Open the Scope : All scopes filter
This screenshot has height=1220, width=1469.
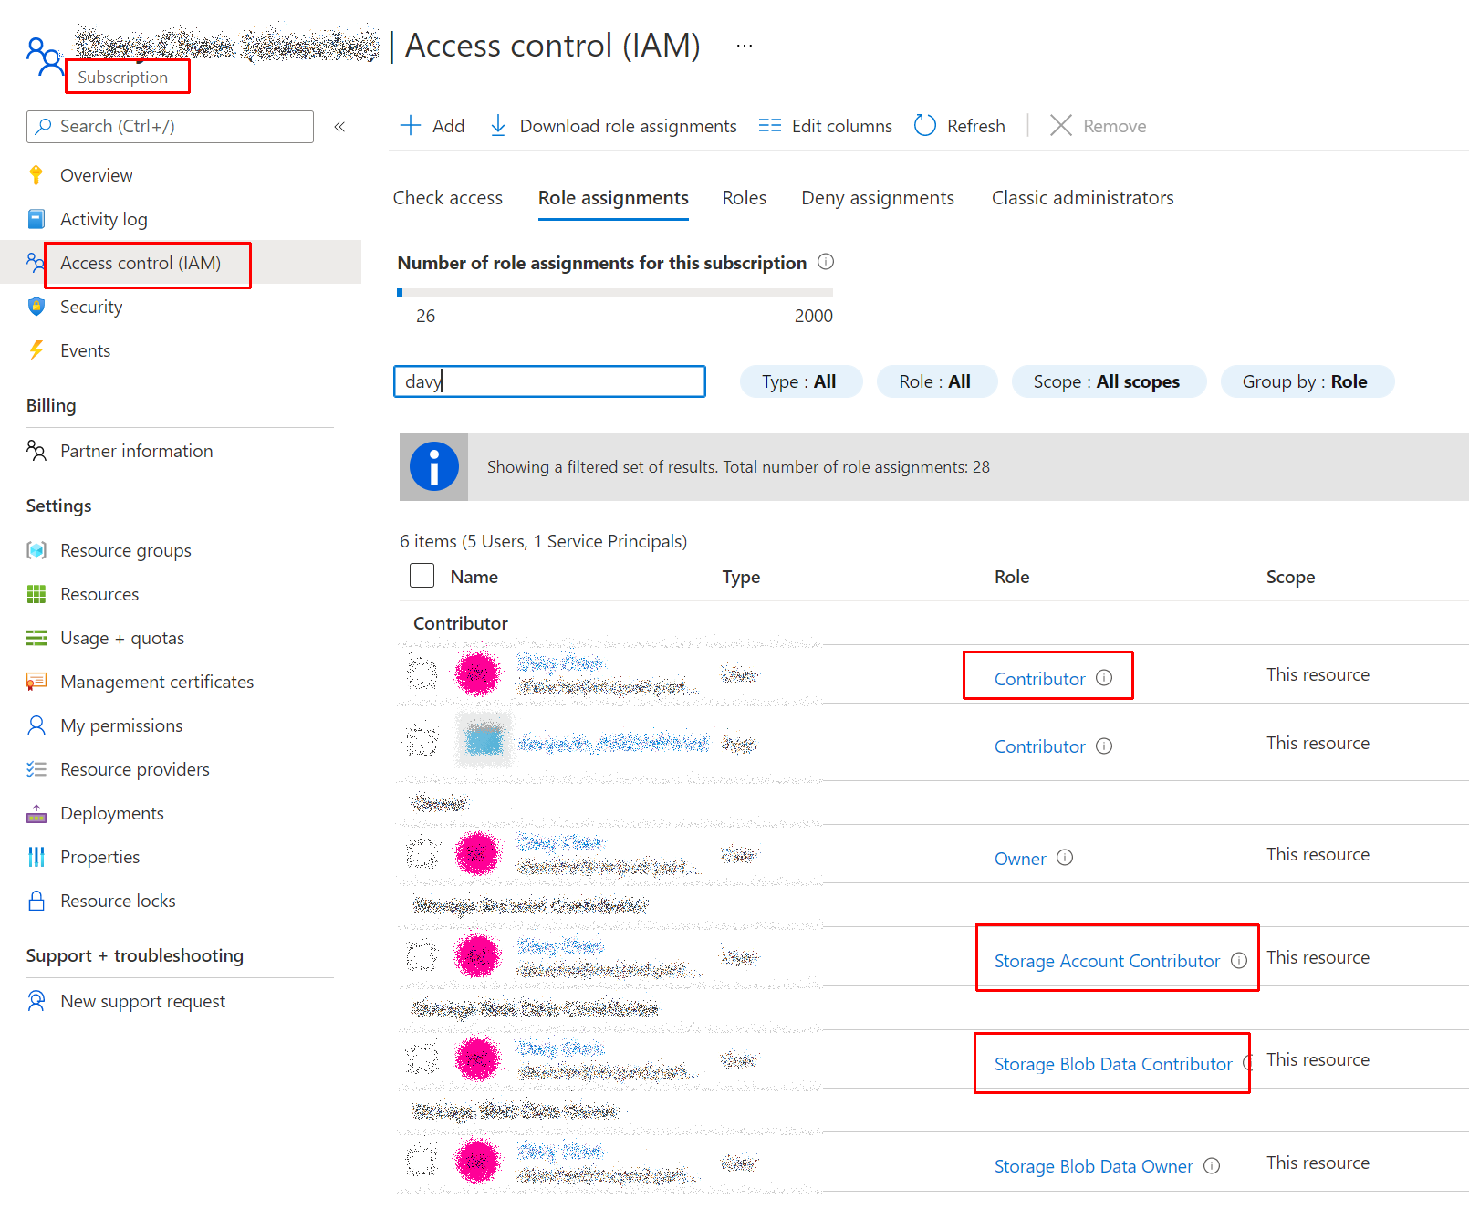[x=1109, y=381]
